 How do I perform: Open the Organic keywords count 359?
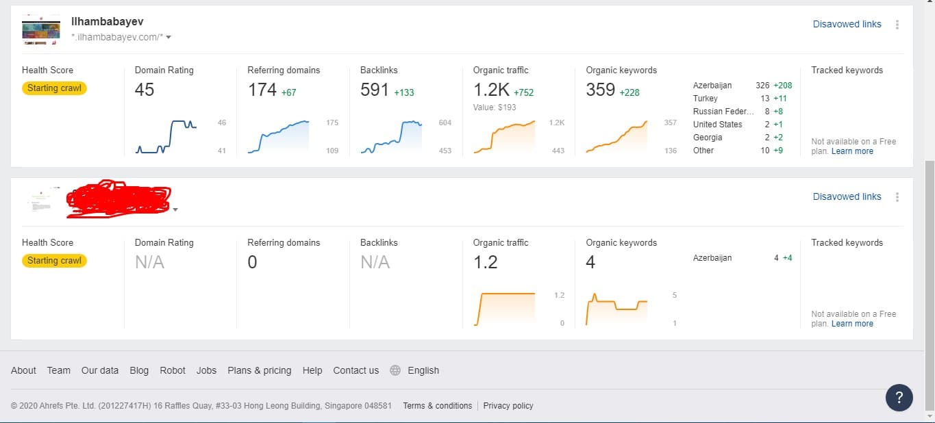coord(601,90)
